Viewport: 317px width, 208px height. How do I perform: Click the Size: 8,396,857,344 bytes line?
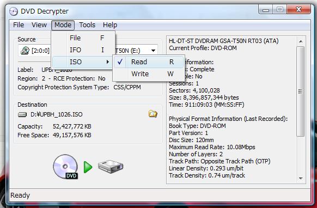coord(204,97)
